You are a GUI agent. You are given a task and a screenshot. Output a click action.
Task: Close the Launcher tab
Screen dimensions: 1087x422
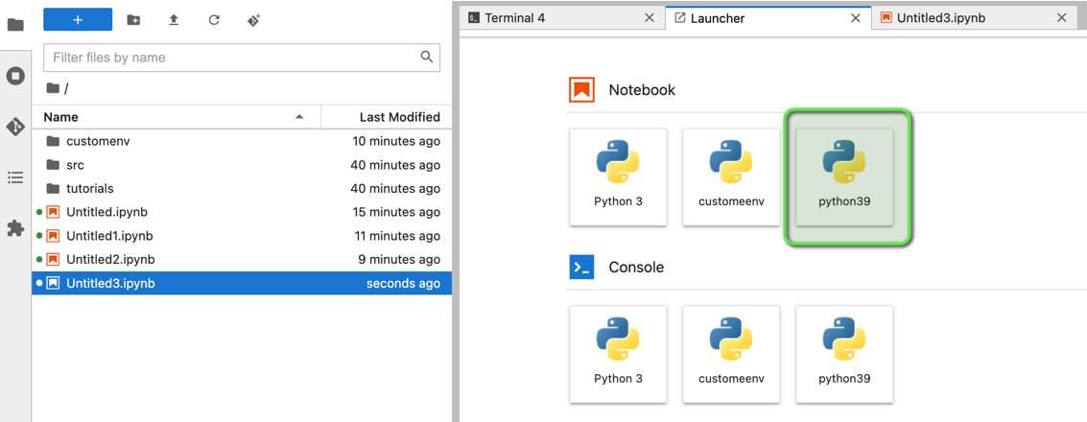(x=856, y=17)
